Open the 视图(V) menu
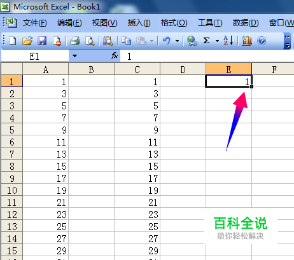This screenshot has height=260, width=294. 104,23
